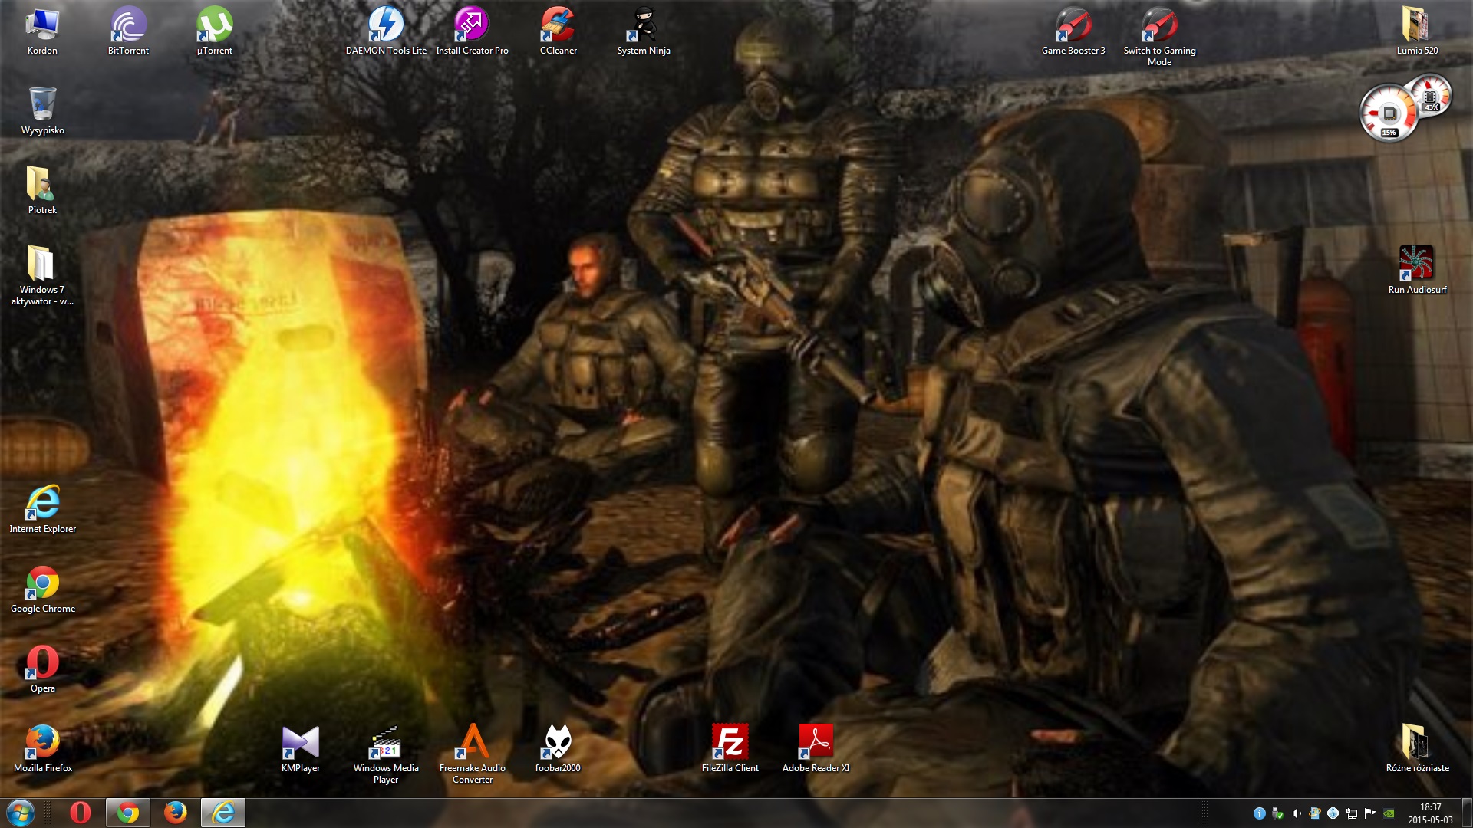The height and width of the screenshot is (828, 1473).
Task: Launch the Mozilla Firefox desktop shortcut
Action: tap(42, 748)
